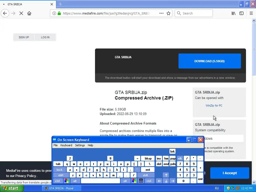Click the brk key

(172, 151)
